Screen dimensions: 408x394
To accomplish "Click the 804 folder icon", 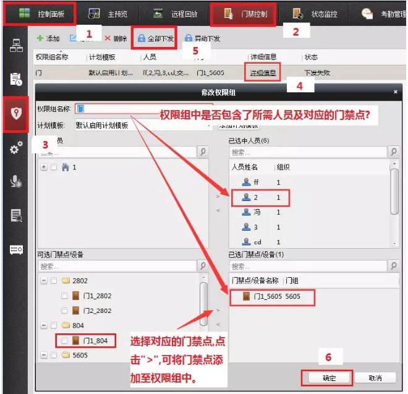I will click(66, 325).
